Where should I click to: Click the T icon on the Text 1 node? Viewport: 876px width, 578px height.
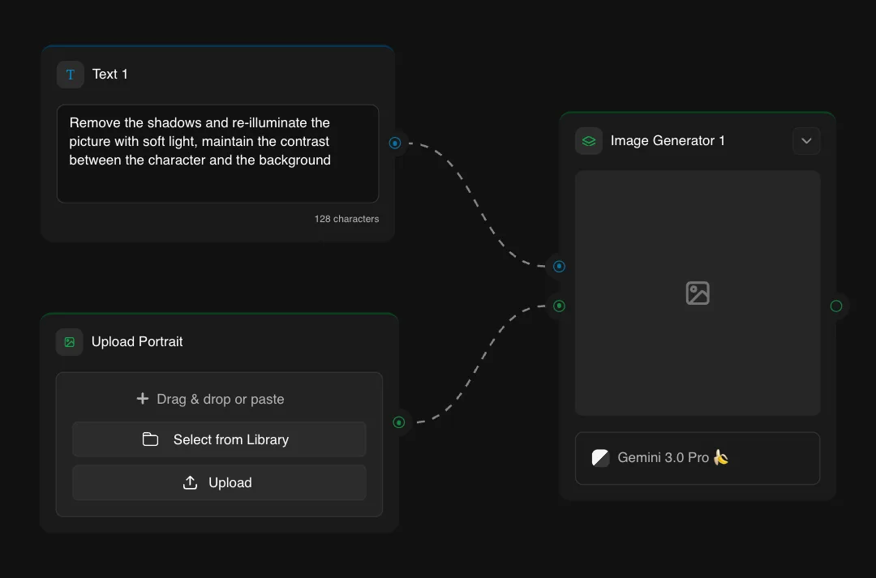71,74
